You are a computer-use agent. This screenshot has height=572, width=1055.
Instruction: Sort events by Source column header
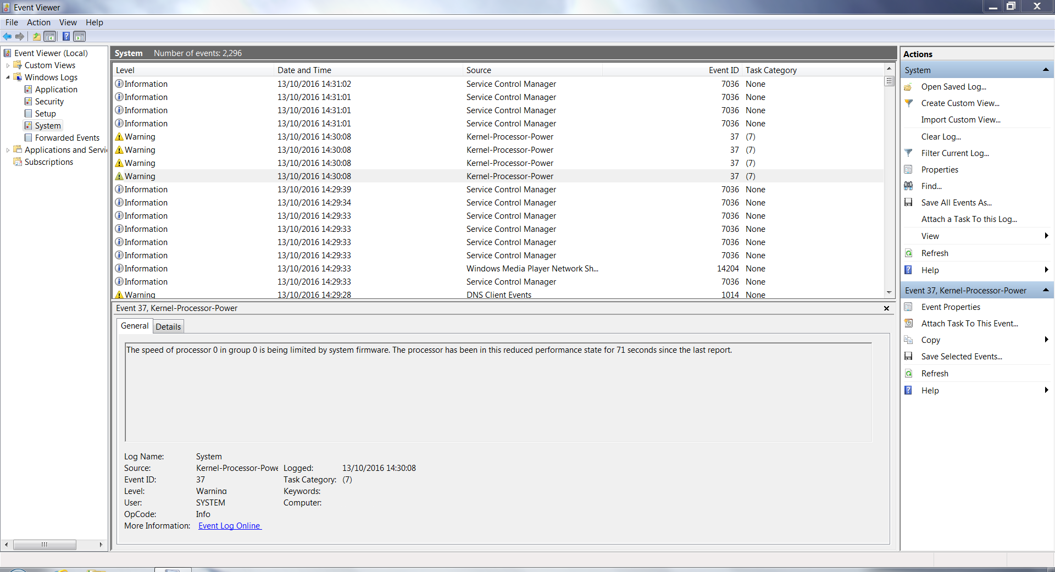[533, 70]
